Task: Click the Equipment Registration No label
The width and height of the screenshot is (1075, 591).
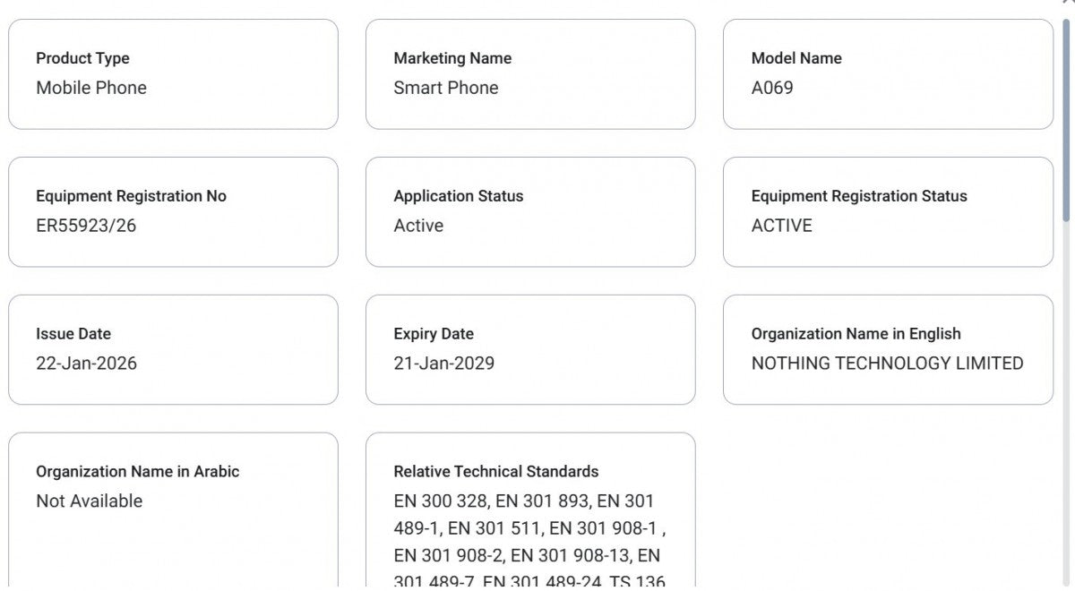Action: pos(131,196)
